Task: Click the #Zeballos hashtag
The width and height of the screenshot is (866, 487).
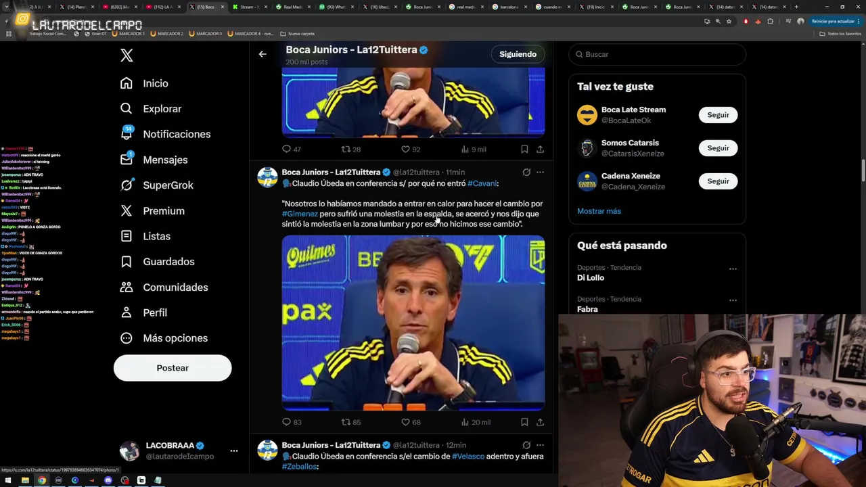Action: (299, 467)
